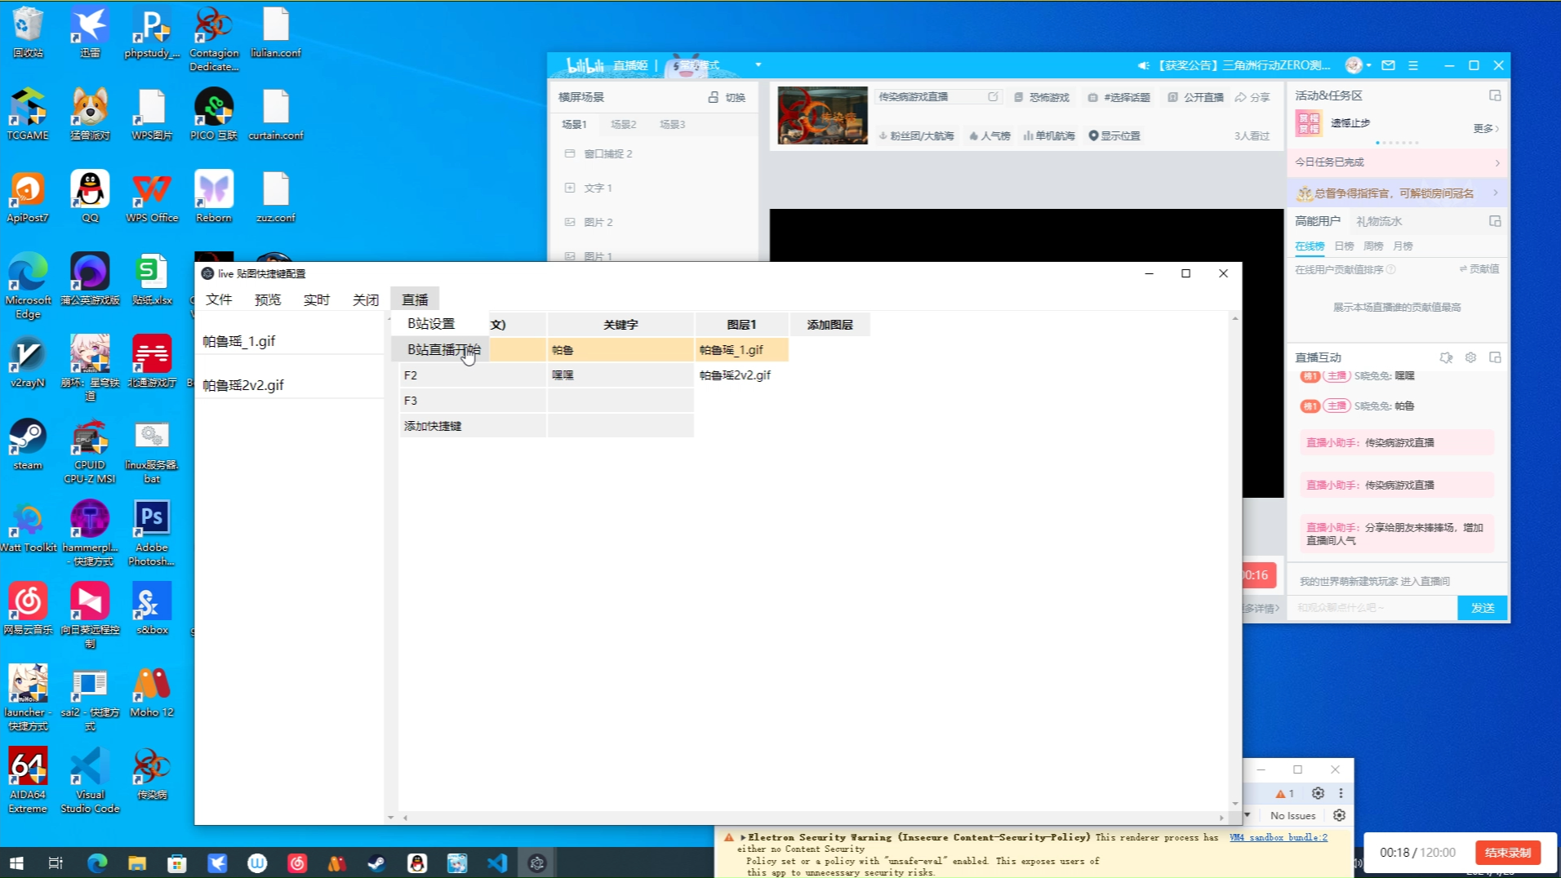Open 直播互动 settings gear
The width and height of the screenshot is (1561, 878).
click(x=1470, y=357)
